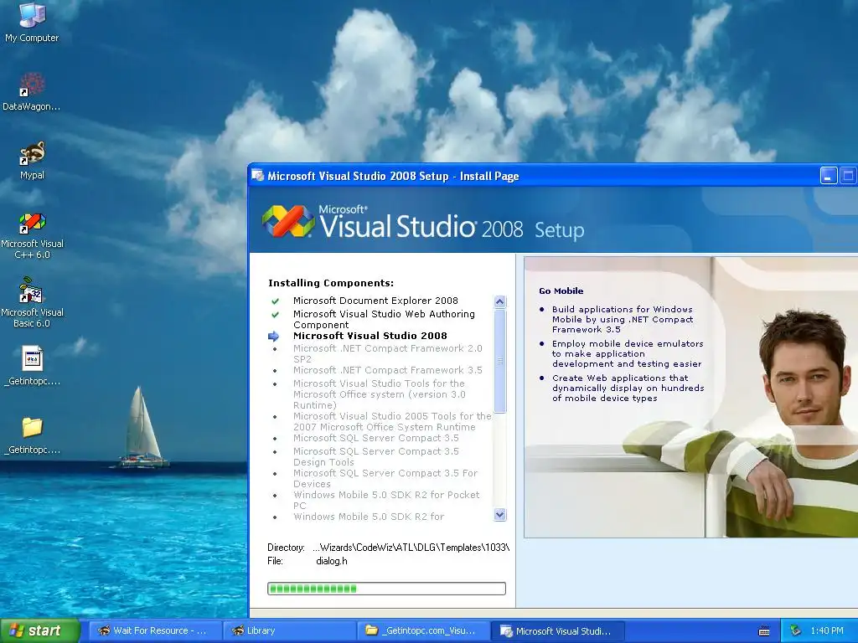Viewport: 858px width, 643px height.
Task: Click Microsoft .NET Compact Framework 2.0 SP2 entry
Action: coord(387,354)
